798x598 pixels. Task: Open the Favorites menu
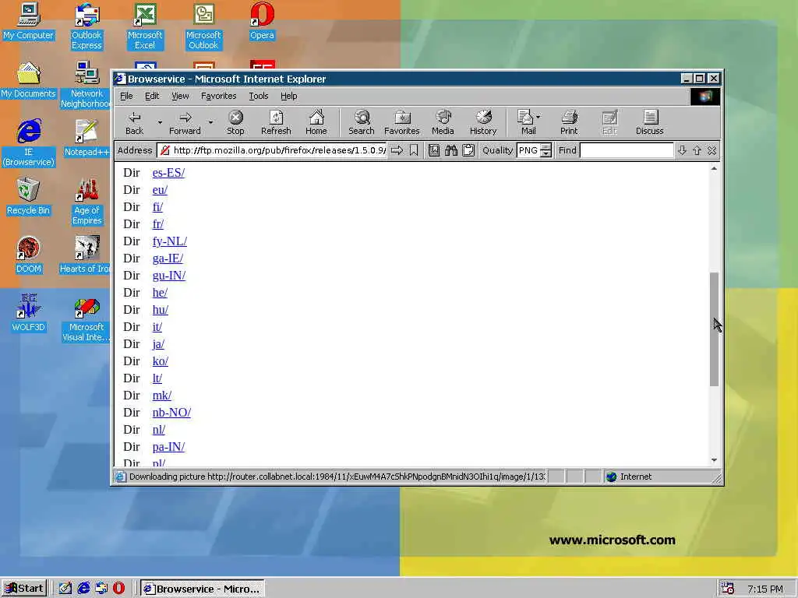coord(219,96)
